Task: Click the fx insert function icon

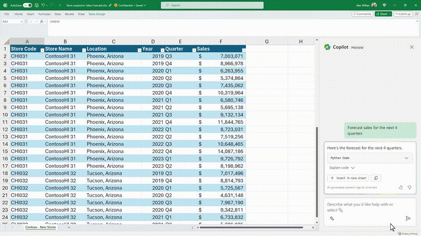Action: [42, 21]
